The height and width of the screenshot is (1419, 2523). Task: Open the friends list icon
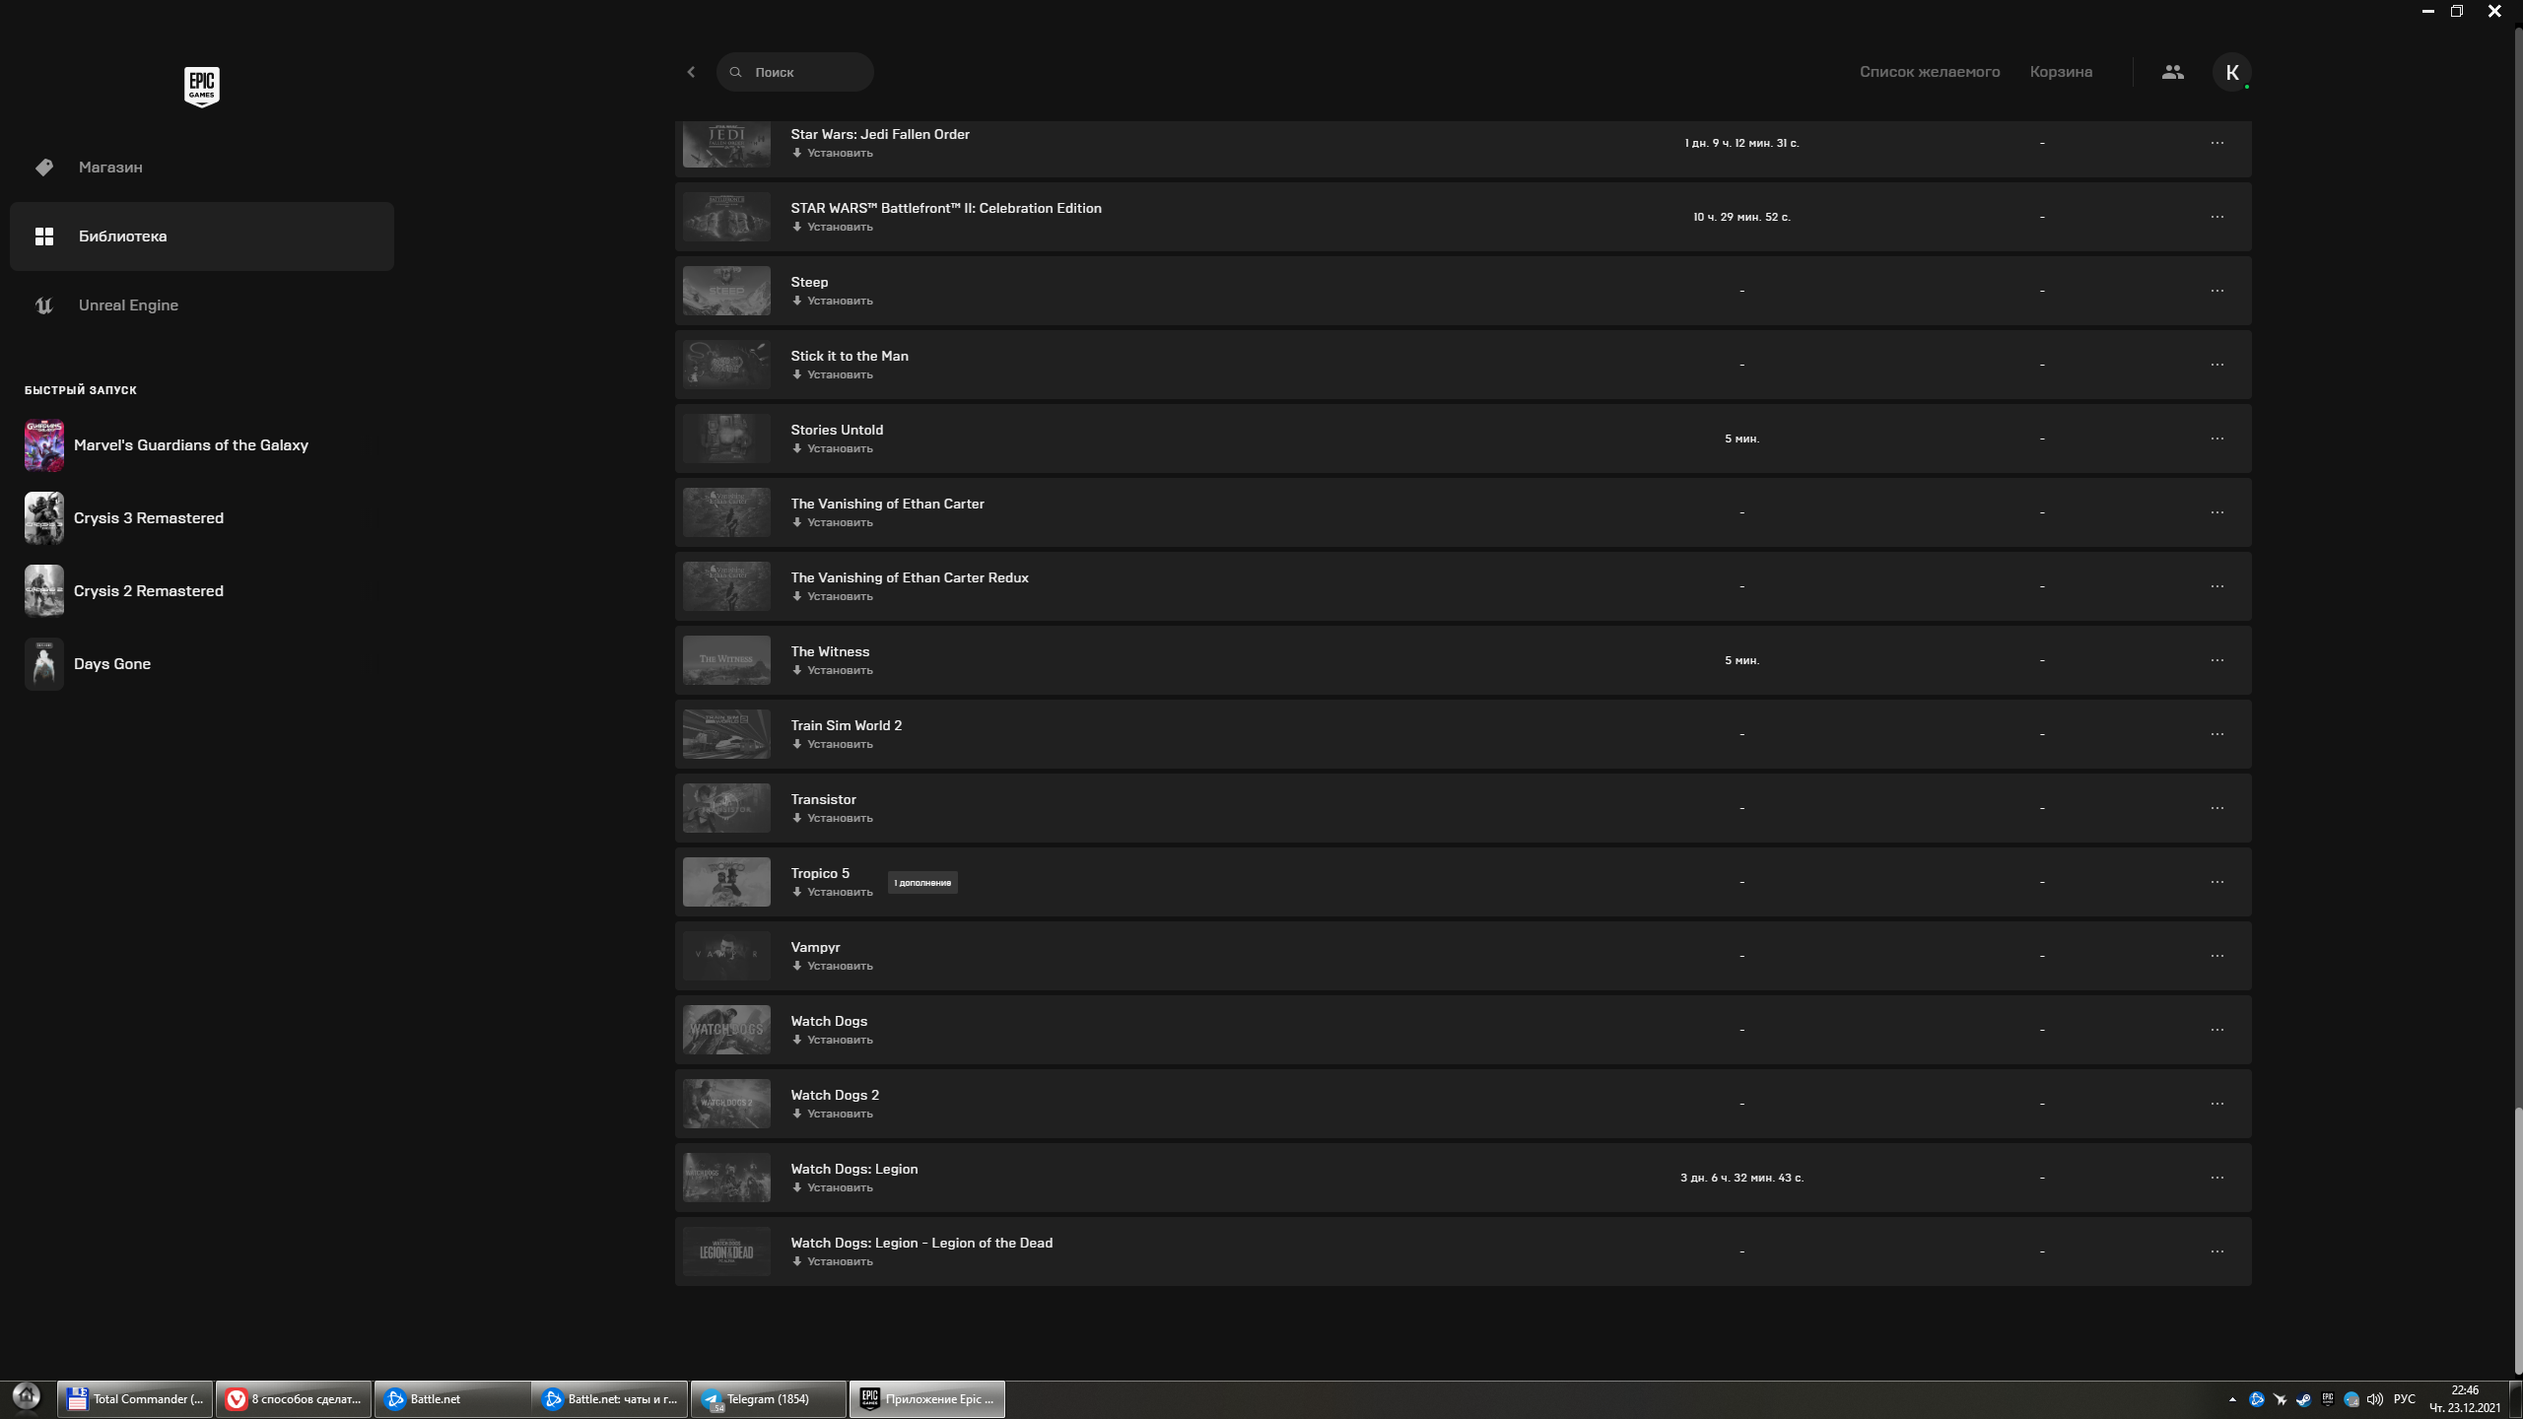(2173, 72)
